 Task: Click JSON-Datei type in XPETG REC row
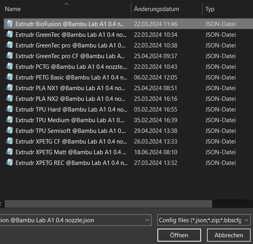point(220,163)
